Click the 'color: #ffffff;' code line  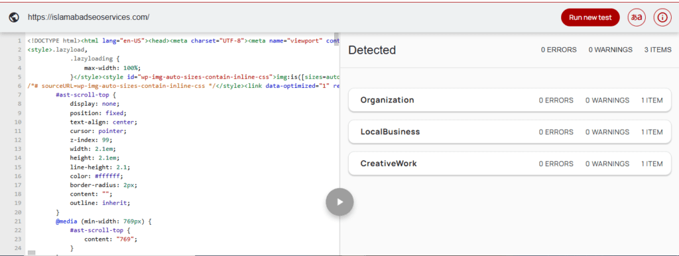pos(96,176)
